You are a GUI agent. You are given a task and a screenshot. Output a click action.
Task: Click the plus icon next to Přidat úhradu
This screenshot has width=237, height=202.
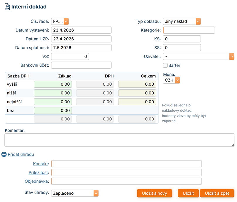tap(4, 154)
